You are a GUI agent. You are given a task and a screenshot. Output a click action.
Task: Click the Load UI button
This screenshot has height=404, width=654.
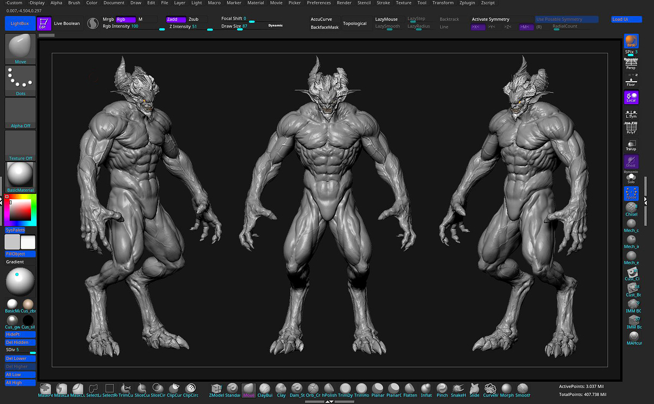(x=626, y=19)
